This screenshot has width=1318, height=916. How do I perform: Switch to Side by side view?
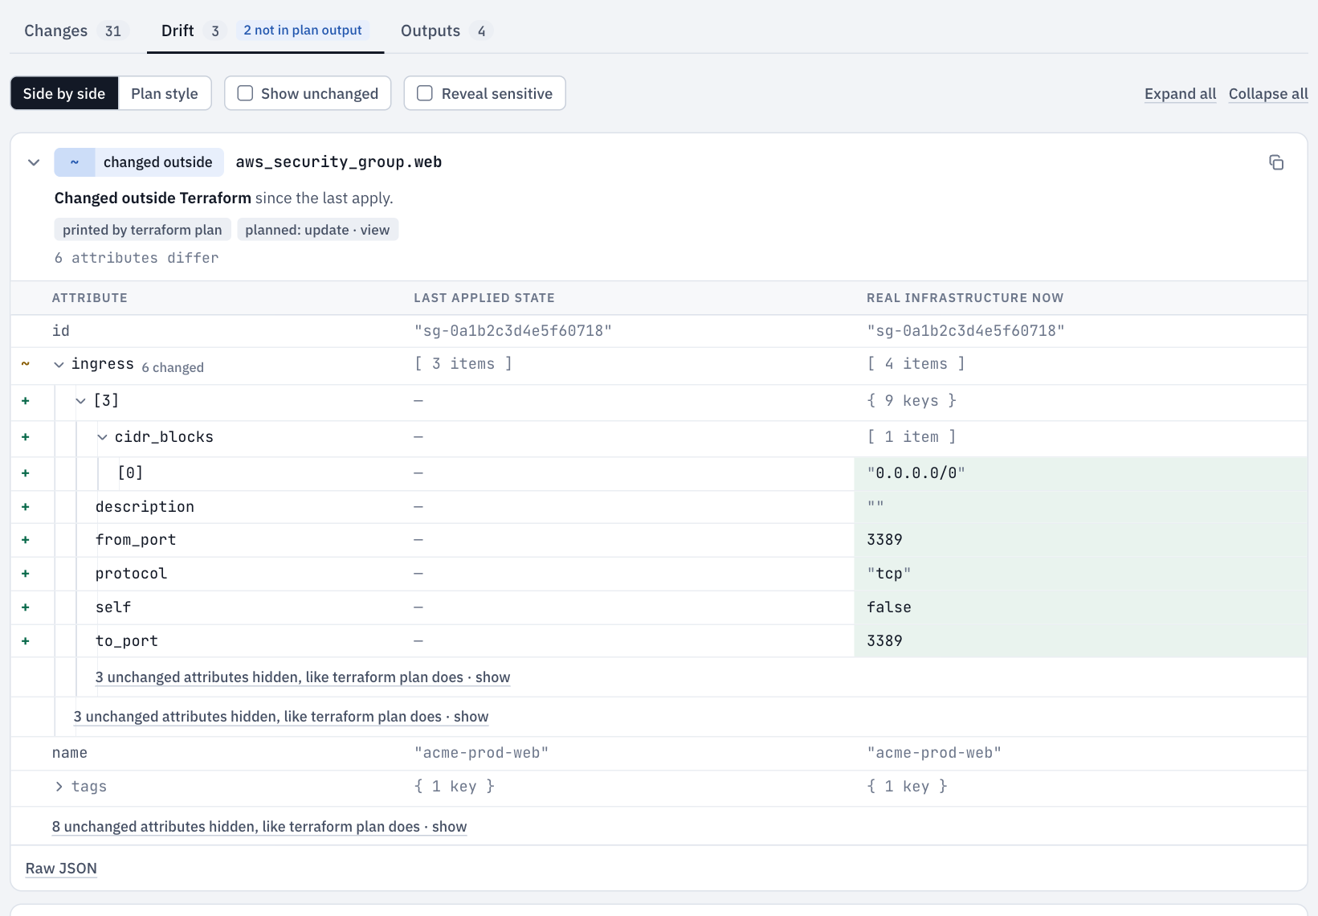tap(64, 93)
